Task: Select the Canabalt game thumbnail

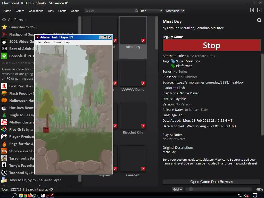Action: tap(133, 159)
